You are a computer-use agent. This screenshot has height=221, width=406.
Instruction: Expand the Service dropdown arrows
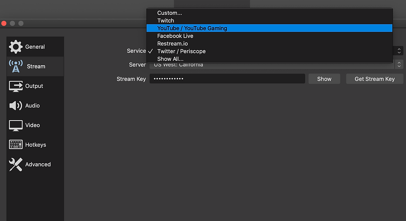click(x=399, y=51)
